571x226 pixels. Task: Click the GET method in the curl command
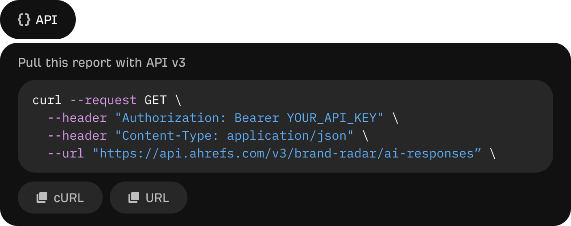coord(155,100)
